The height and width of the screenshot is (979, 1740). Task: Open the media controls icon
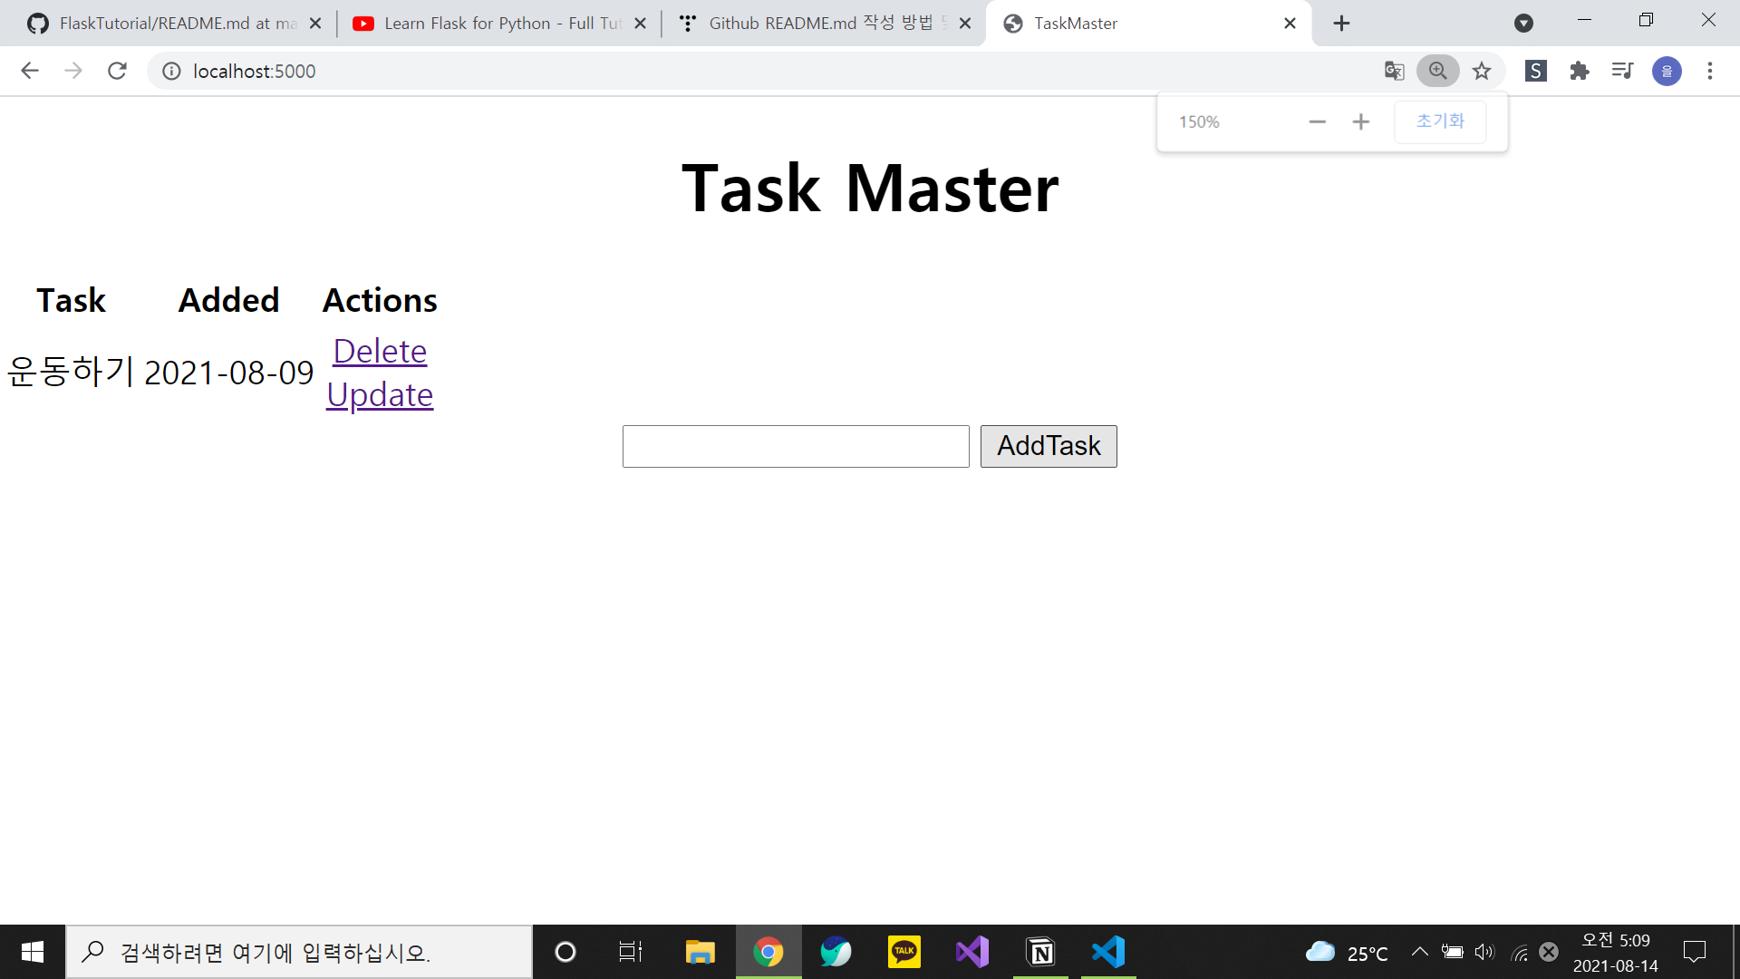(x=1622, y=71)
